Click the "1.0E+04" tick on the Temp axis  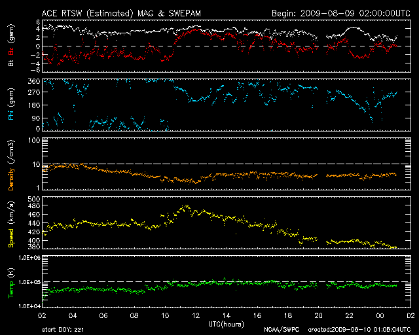tap(29, 306)
